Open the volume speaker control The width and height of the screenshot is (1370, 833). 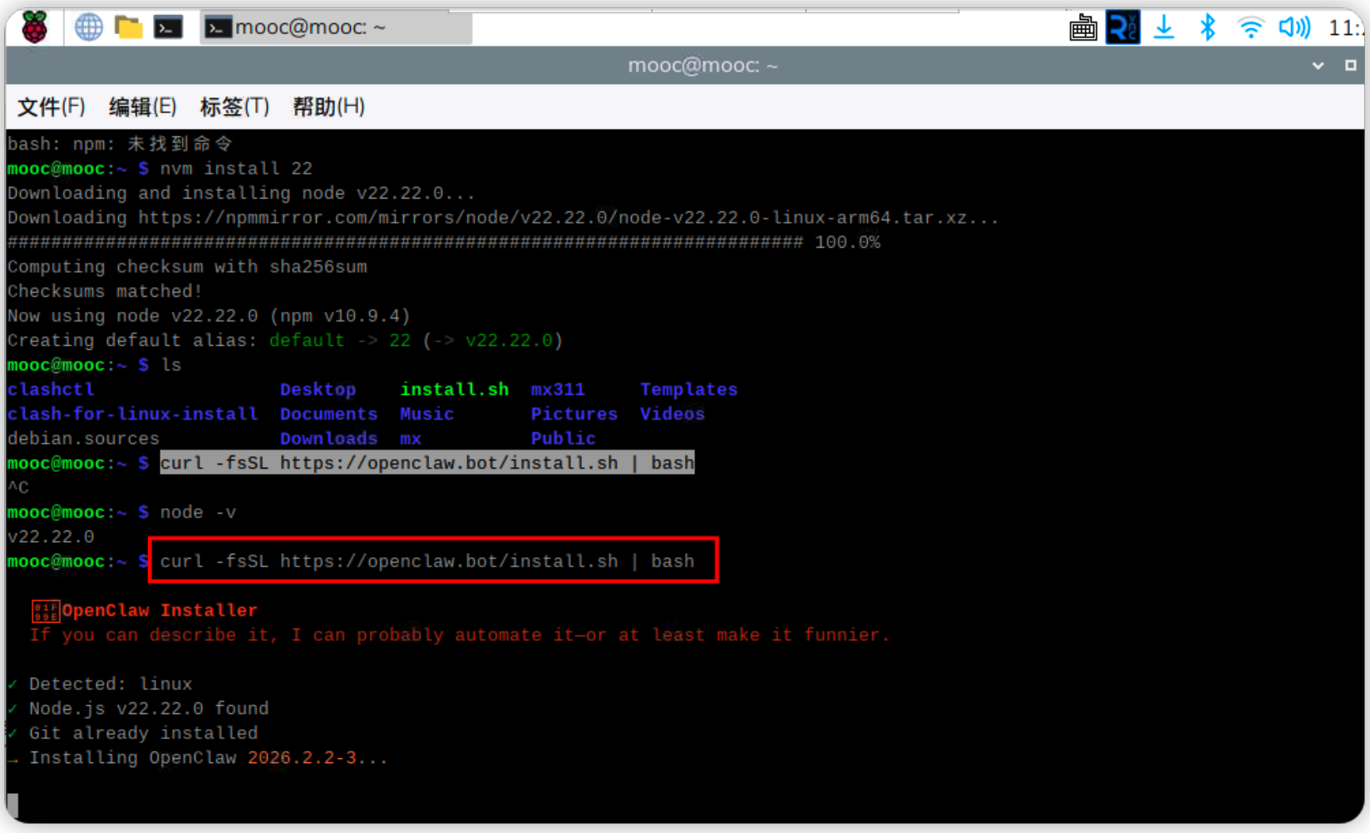coord(1294,27)
